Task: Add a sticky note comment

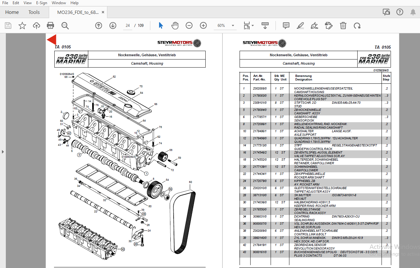Action: coord(286,26)
